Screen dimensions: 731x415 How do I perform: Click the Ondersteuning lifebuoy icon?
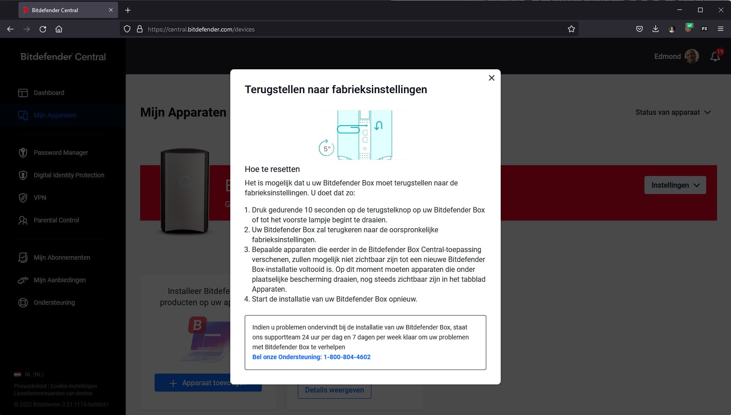click(23, 302)
